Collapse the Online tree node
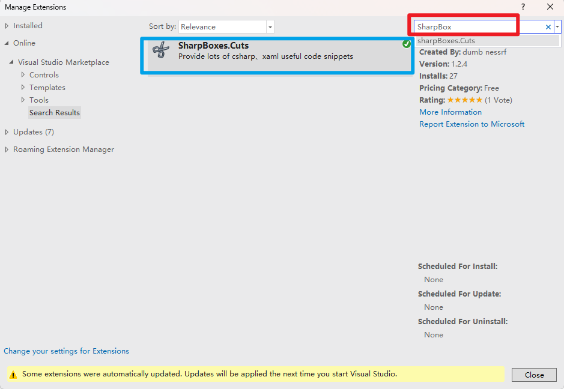The height and width of the screenshot is (389, 564). coord(7,43)
